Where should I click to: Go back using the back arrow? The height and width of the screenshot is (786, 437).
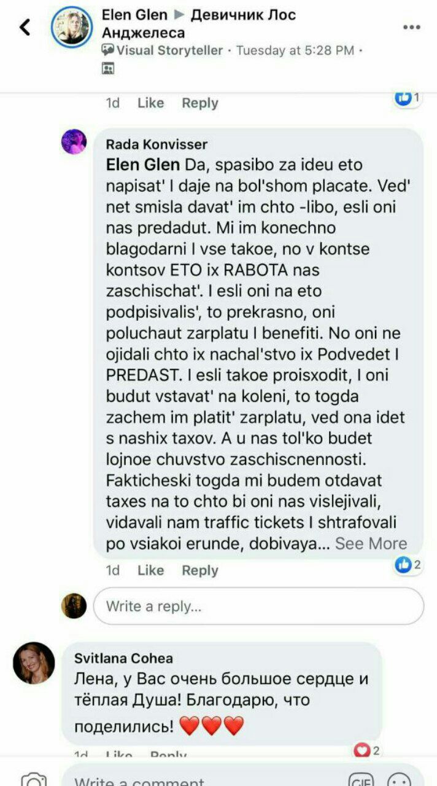[25, 27]
